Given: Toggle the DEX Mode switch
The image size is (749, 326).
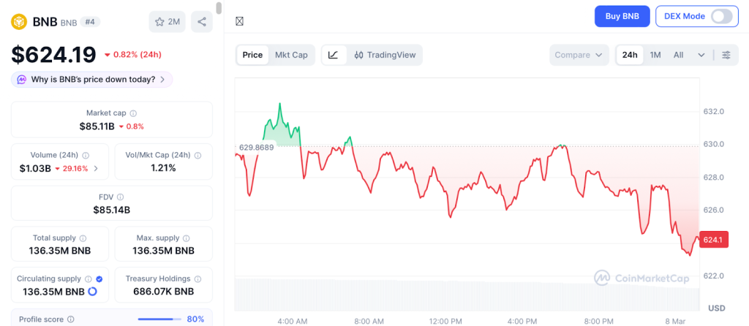Looking at the screenshot, I should coord(720,16).
